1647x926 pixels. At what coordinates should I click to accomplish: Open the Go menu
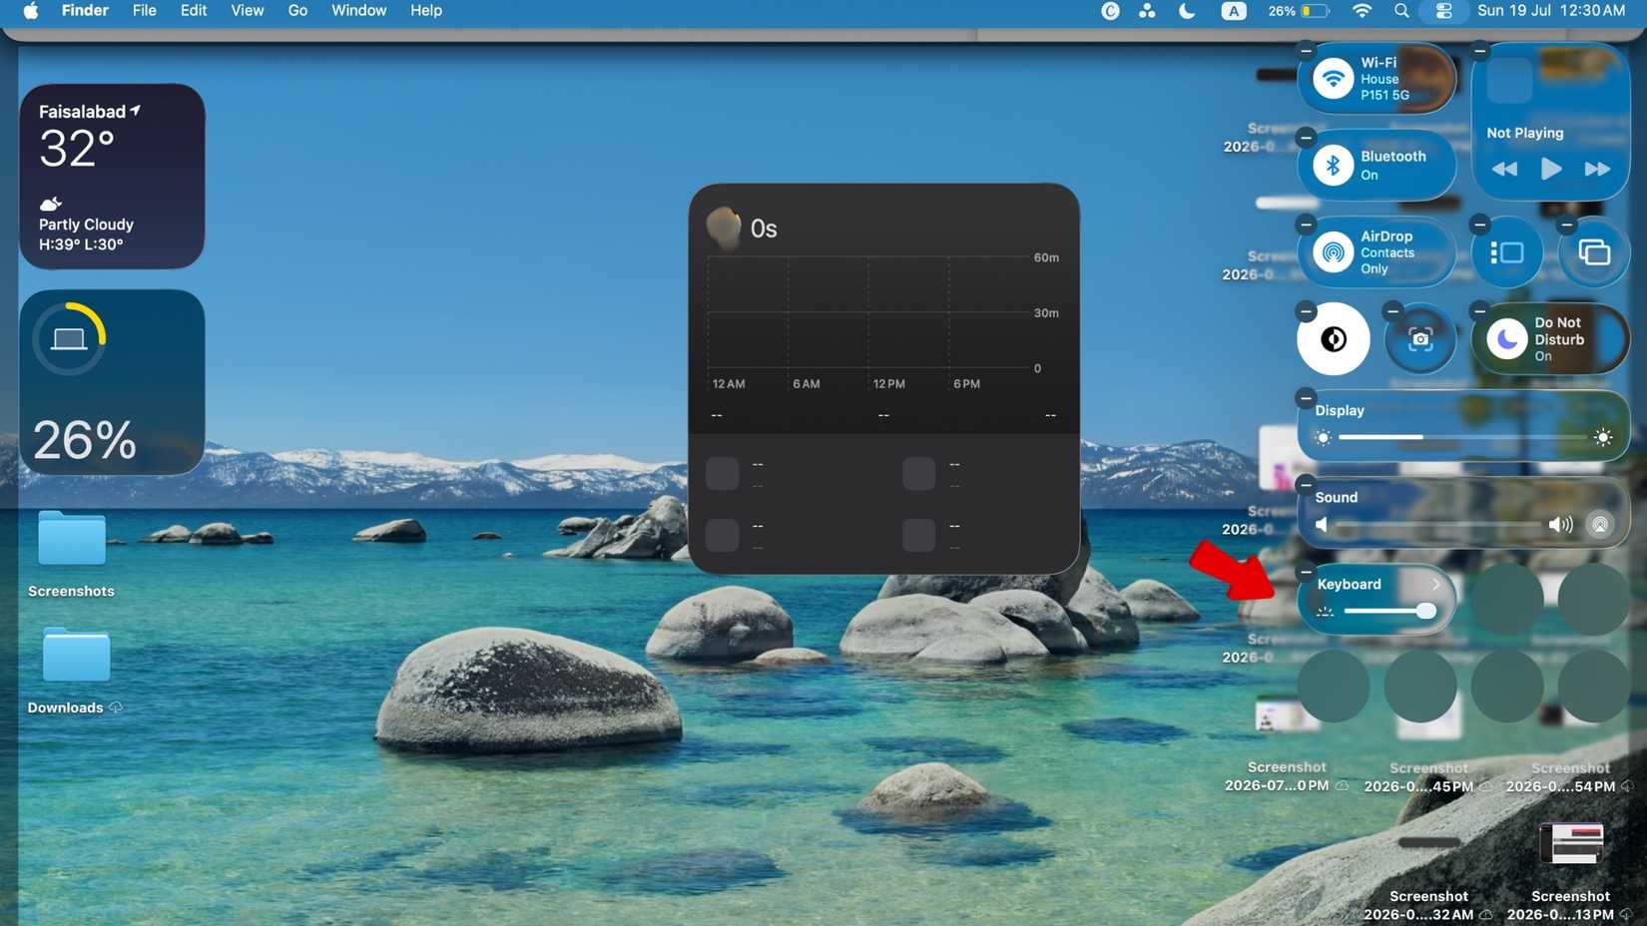point(297,11)
